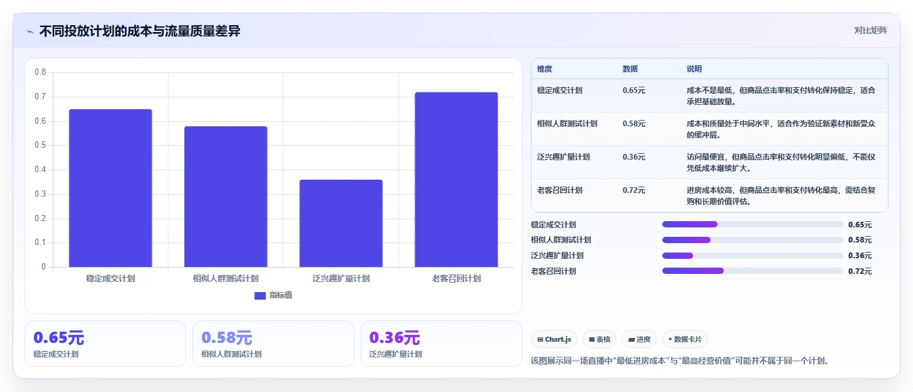This screenshot has width=913, height=392.
Task: Click the 稳定成交计划 bar in chart
Action: (111, 188)
